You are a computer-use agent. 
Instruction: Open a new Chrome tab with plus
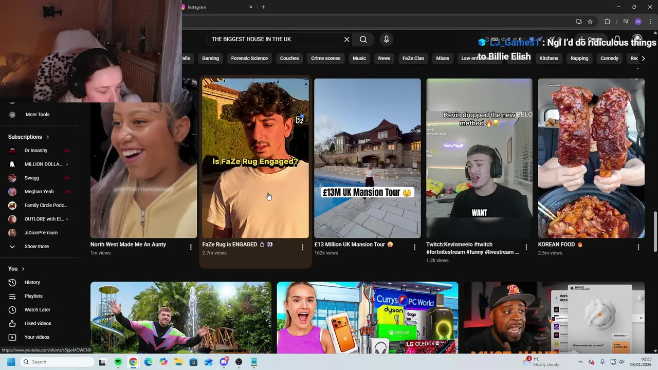pyautogui.click(x=263, y=7)
